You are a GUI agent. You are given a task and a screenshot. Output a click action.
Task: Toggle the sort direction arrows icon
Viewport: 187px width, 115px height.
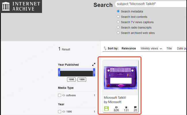105,48
